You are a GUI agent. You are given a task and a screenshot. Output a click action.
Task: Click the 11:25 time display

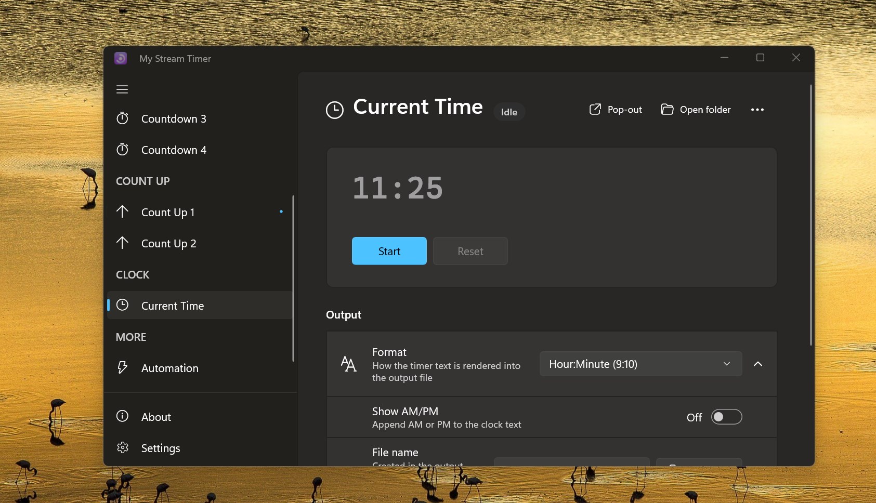(x=398, y=188)
